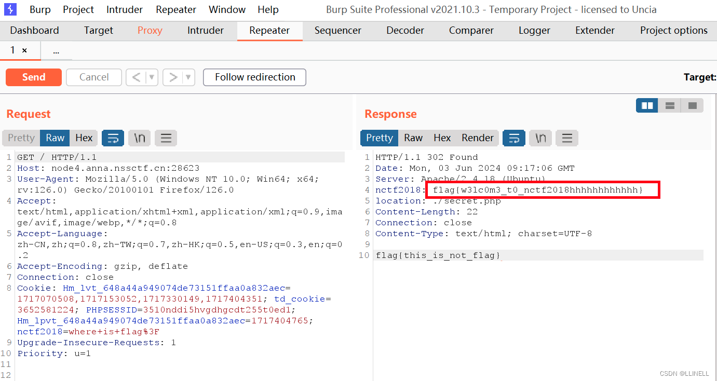
Task: Open the Project menu
Action: coord(78,9)
